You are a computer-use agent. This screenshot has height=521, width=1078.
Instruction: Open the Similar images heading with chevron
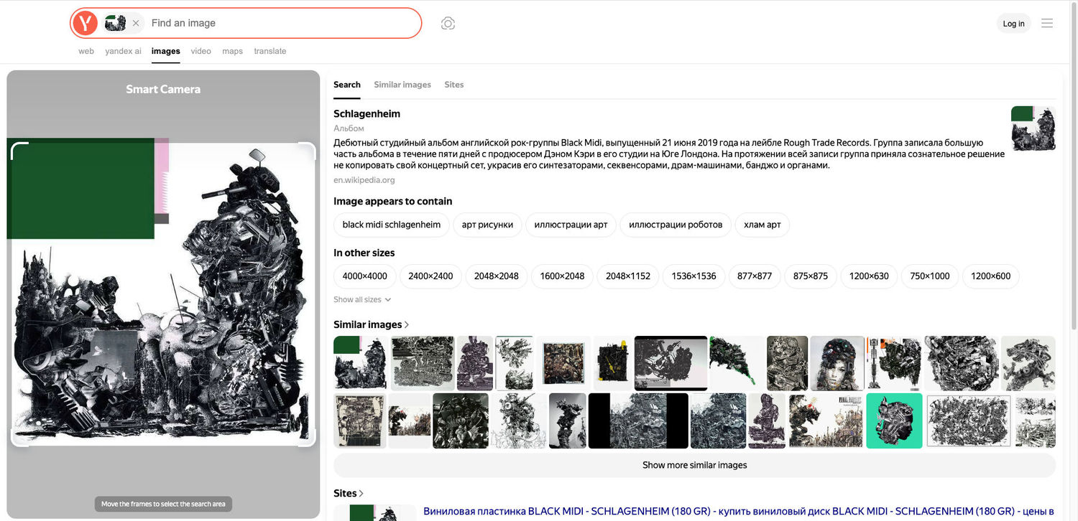click(372, 324)
